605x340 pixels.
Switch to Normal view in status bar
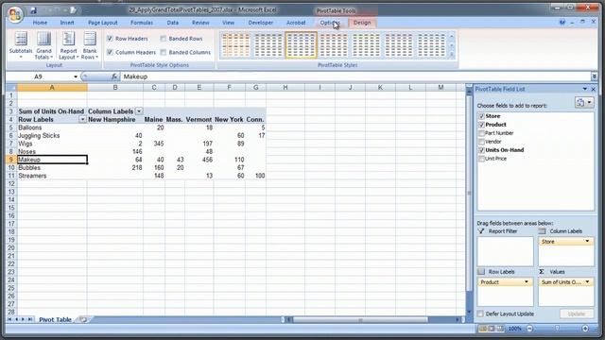pos(482,329)
